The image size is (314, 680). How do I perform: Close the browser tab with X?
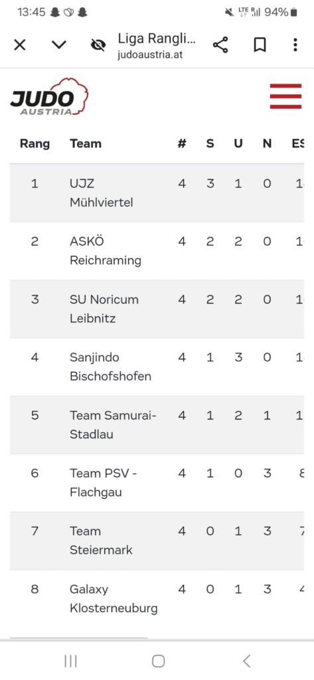pos(19,44)
